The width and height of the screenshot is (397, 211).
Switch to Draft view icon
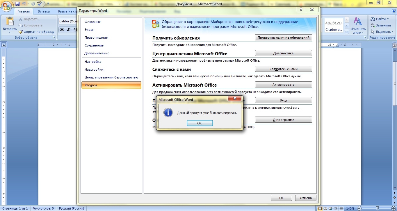pyautogui.click(x=341, y=208)
